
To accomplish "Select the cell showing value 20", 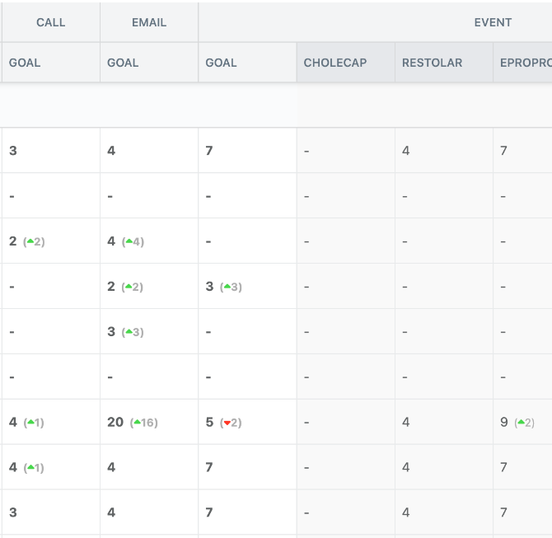I will pyautogui.click(x=115, y=422).
